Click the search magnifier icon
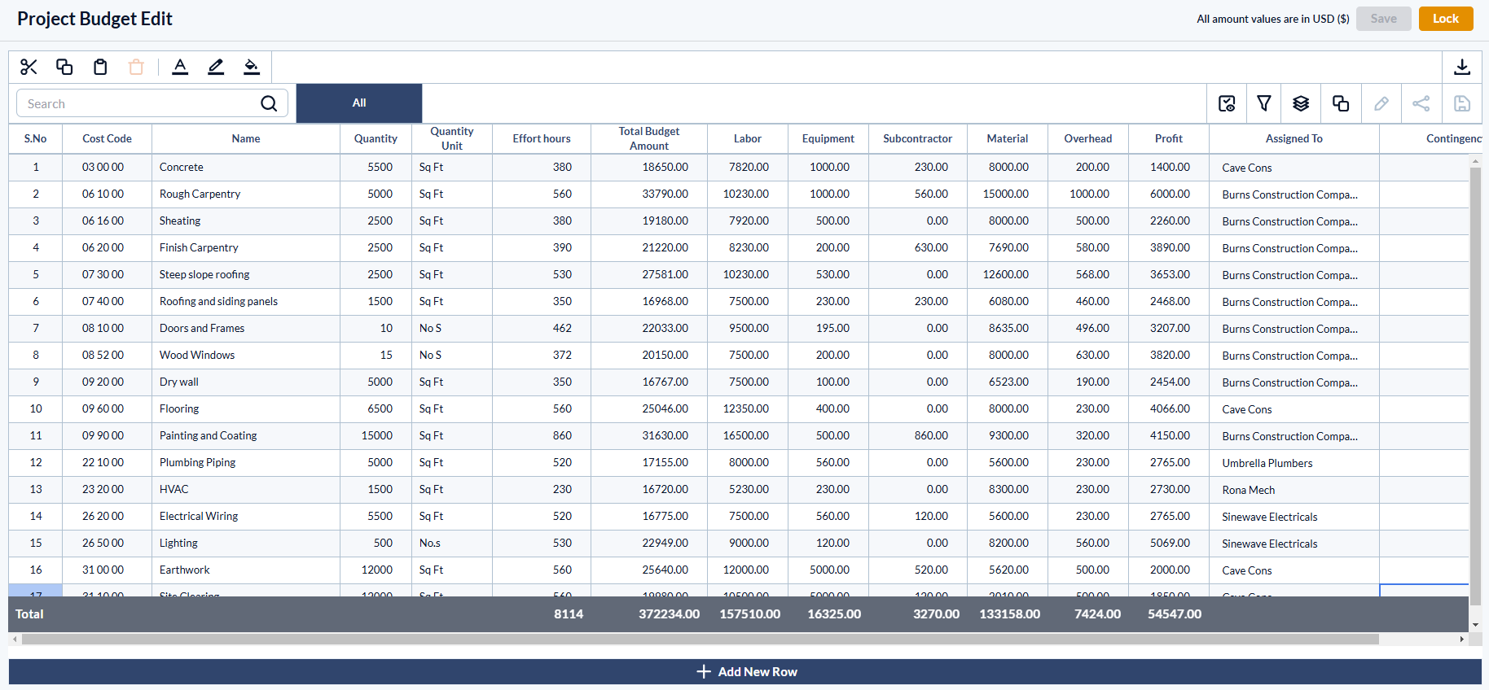Image resolution: width=1489 pixels, height=690 pixels. 269,103
